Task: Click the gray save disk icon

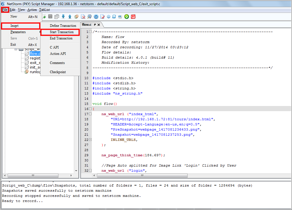Action: coord(50,17)
